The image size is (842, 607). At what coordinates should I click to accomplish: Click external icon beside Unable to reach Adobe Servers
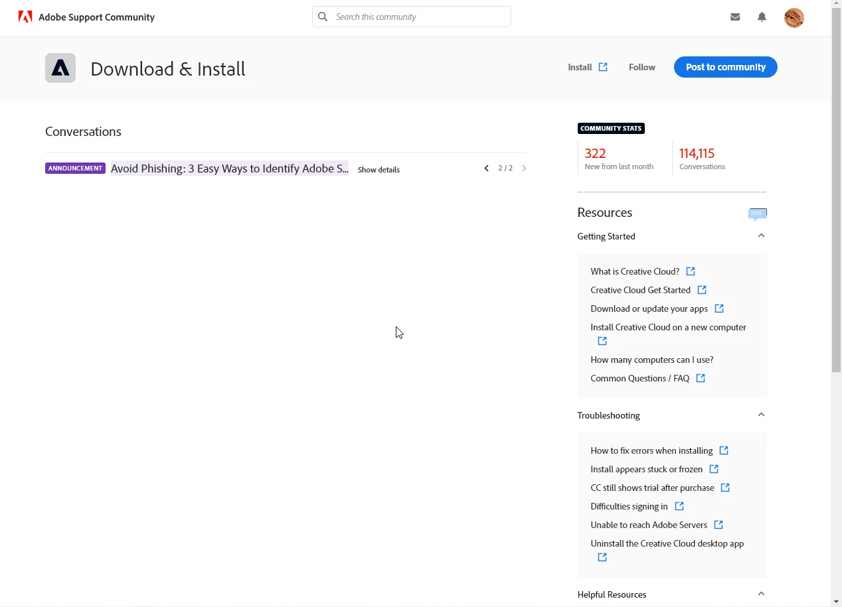pyautogui.click(x=718, y=525)
